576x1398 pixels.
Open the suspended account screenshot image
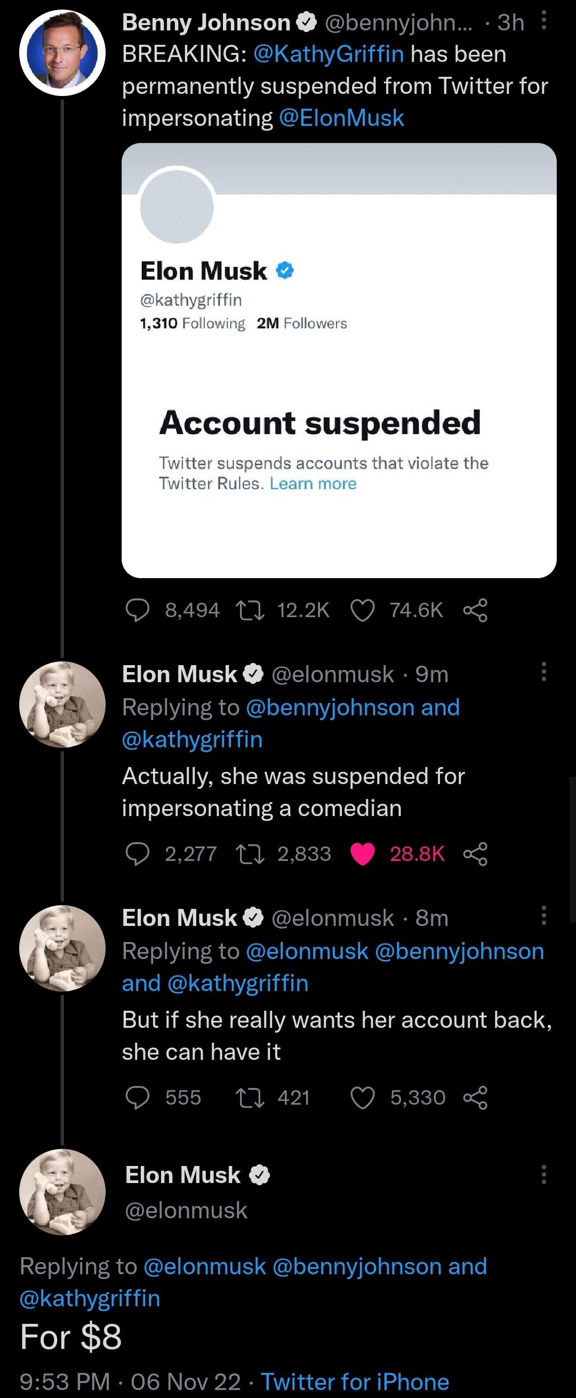339,361
